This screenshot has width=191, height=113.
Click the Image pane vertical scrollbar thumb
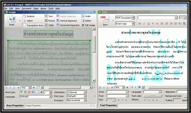point(94,44)
